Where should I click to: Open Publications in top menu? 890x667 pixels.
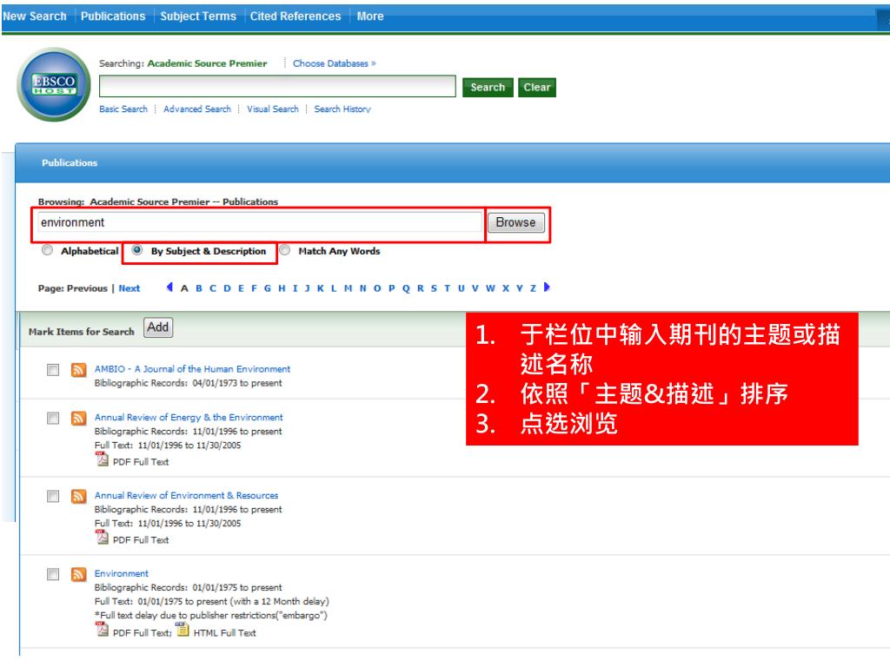coord(113,17)
